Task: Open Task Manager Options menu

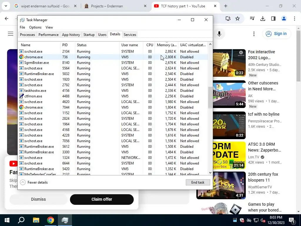Action: click(35, 27)
